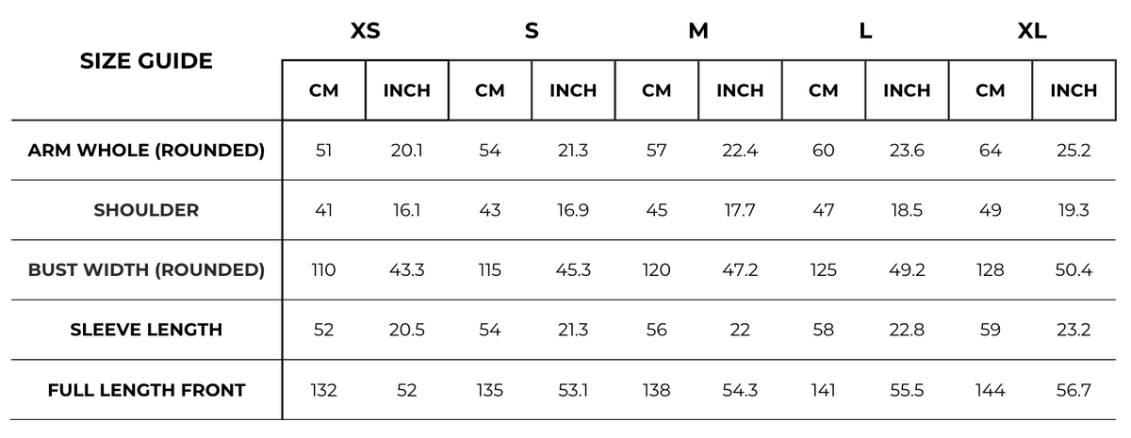The height and width of the screenshot is (438, 1131).
Task: Click the SIZE GUIDE heading
Action: pos(146,61)
